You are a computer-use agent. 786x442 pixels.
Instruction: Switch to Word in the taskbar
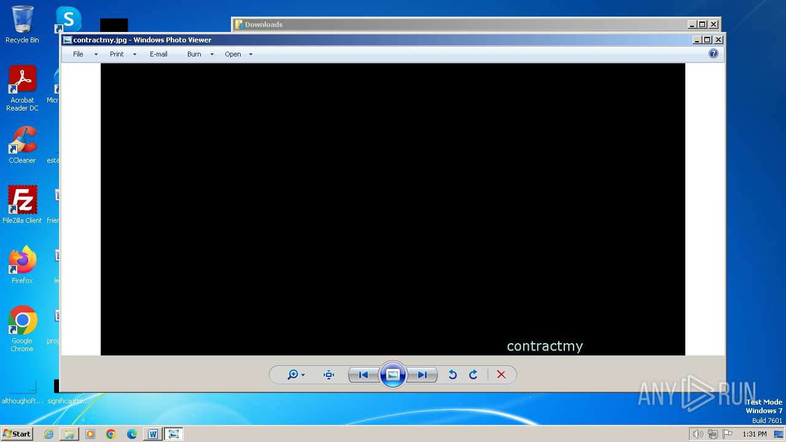(x=153, y=434)
